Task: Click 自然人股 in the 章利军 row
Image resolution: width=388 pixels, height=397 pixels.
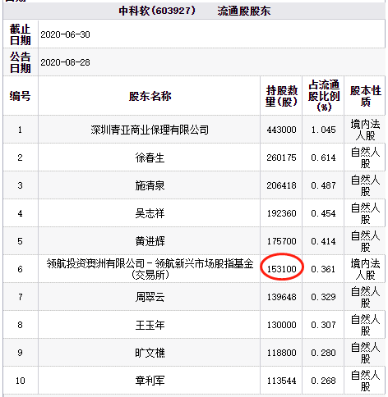Action: click(x=366, y=381)
